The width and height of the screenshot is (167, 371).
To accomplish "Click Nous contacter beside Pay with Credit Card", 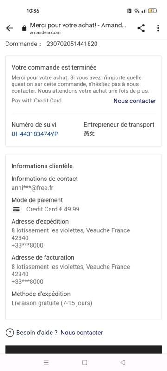I will point(135,101).
